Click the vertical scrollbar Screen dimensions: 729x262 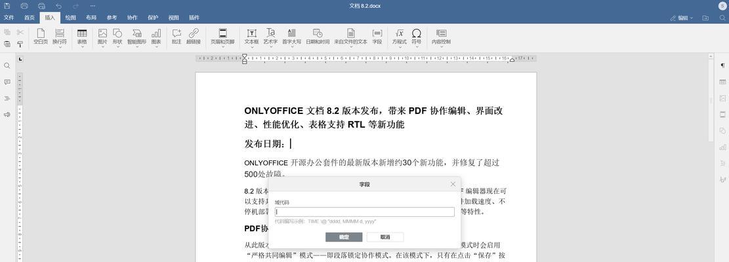(711, 100)
